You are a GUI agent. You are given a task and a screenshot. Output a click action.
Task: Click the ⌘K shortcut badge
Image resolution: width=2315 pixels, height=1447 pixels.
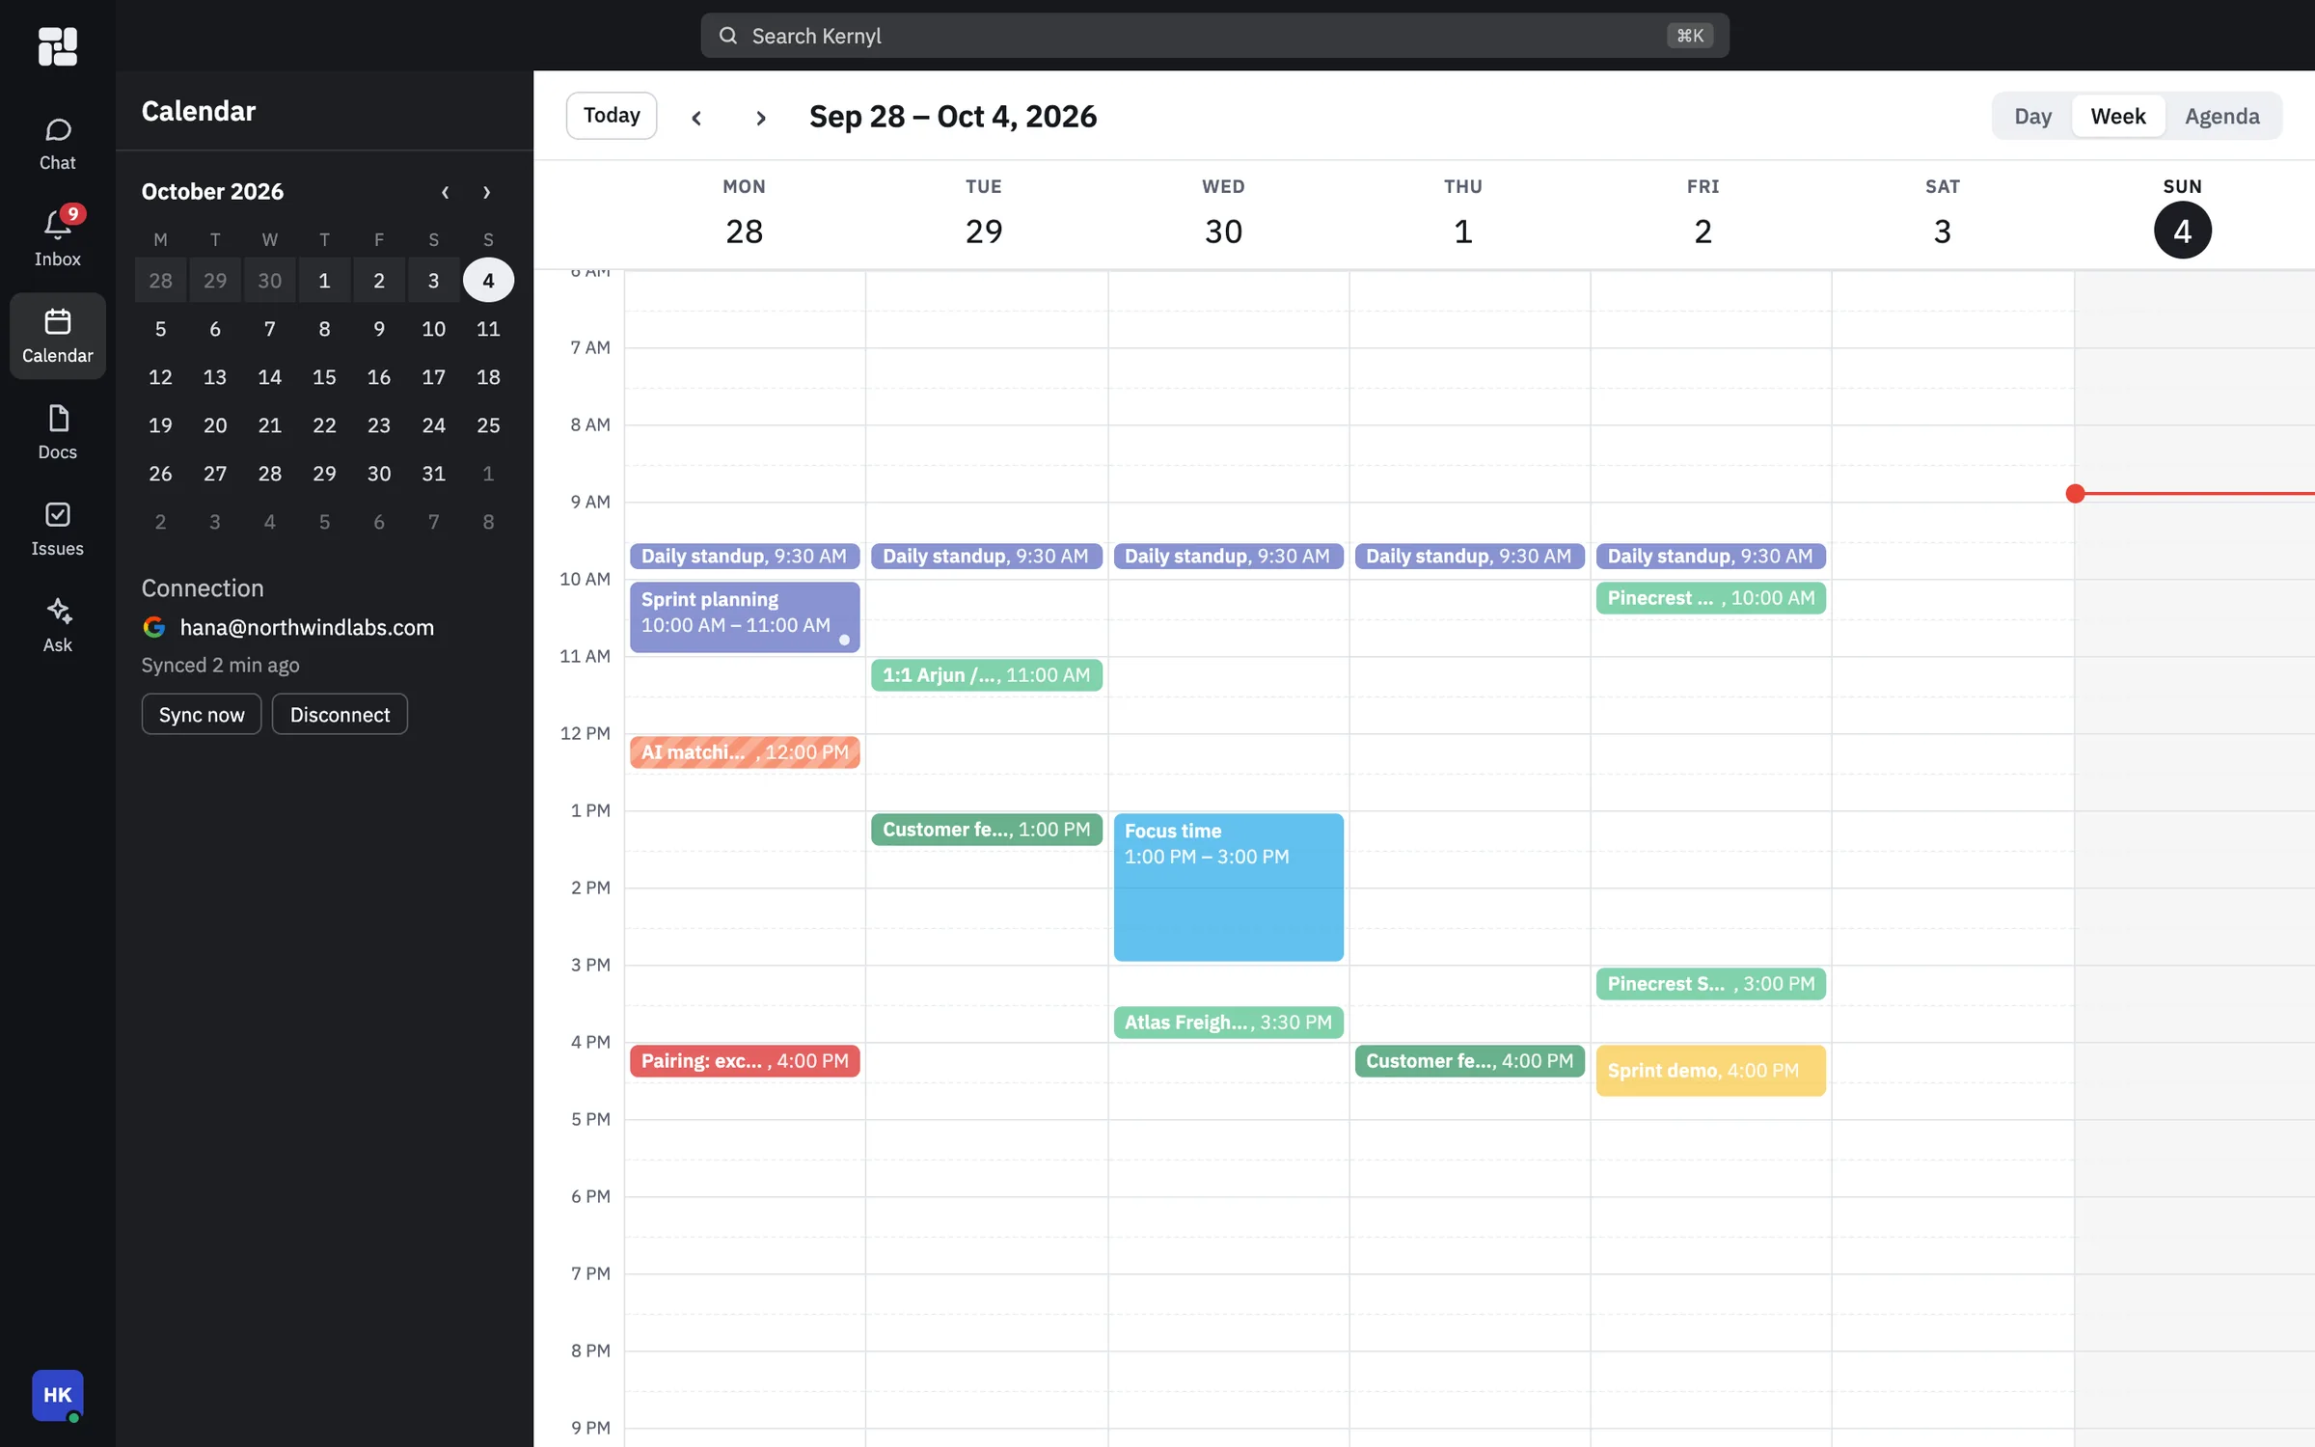tap(1689, 36)
